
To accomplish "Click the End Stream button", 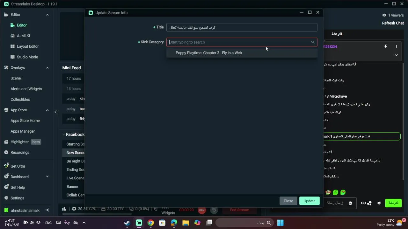I will pos(240,210).
